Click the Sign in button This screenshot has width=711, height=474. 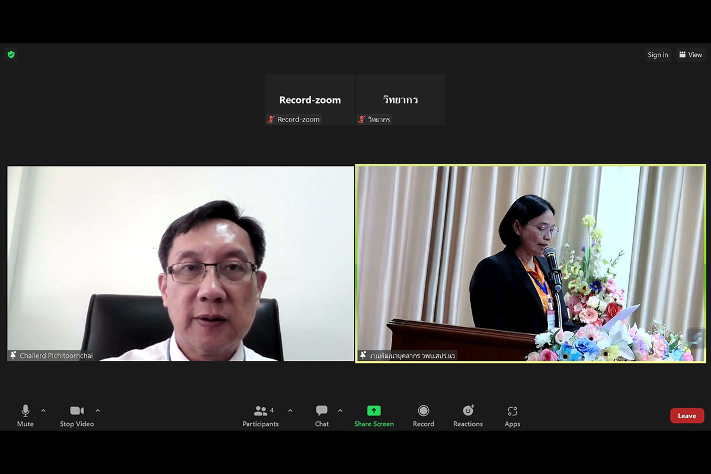coord(658,55)
